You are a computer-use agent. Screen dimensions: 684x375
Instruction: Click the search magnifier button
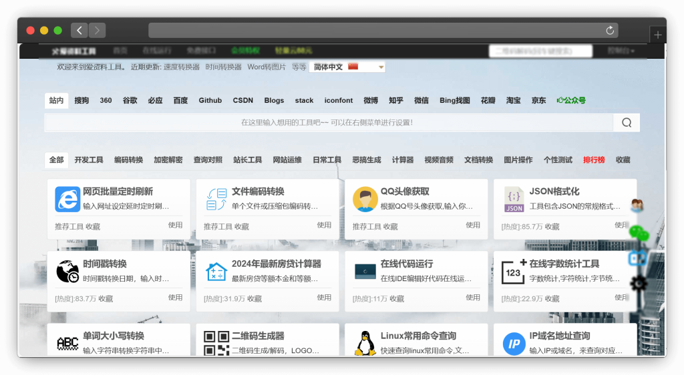pos(627,123)
